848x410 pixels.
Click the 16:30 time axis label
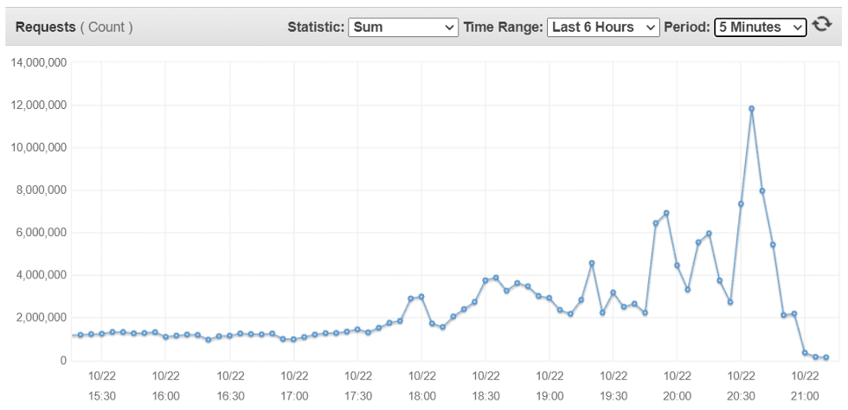click(x=230, y=396)
